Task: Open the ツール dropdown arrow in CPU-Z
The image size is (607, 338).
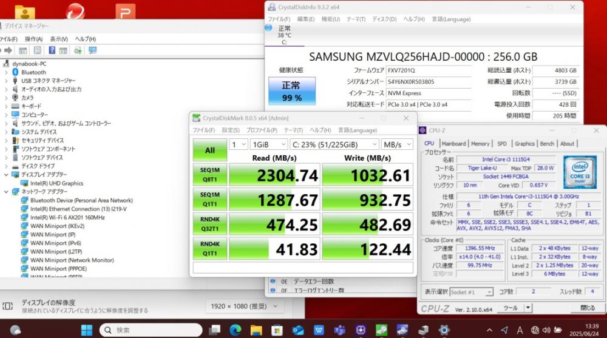Action: tap(527, 308)
